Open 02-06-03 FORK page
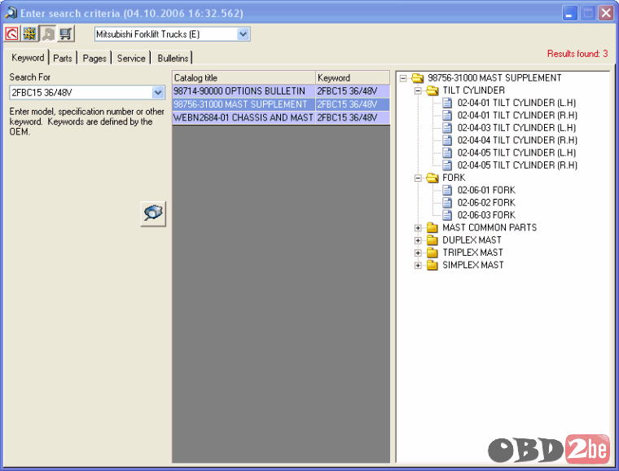The width and height of the screenshot is (619, 471). (x=486, y=215)
